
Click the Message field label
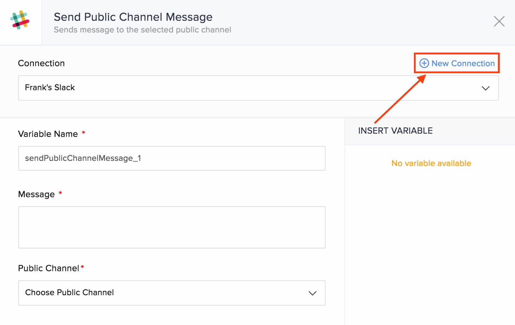[36, 194]
